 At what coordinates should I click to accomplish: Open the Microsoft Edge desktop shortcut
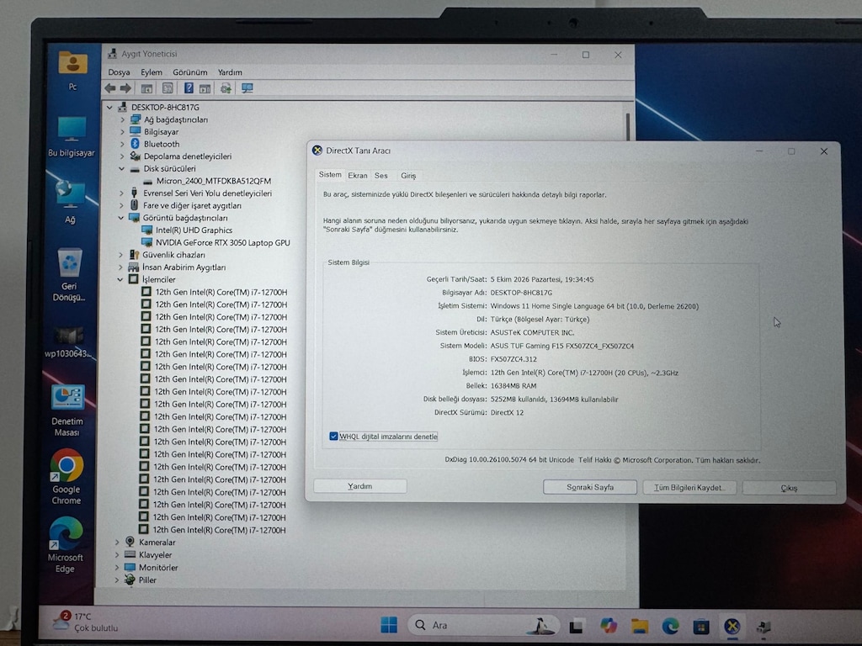pyautogui.click(x=66, y=544)
